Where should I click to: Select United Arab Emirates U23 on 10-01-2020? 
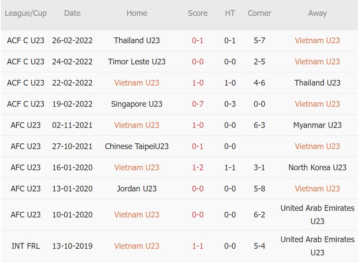pyautogui.click(x=317, y=214)
